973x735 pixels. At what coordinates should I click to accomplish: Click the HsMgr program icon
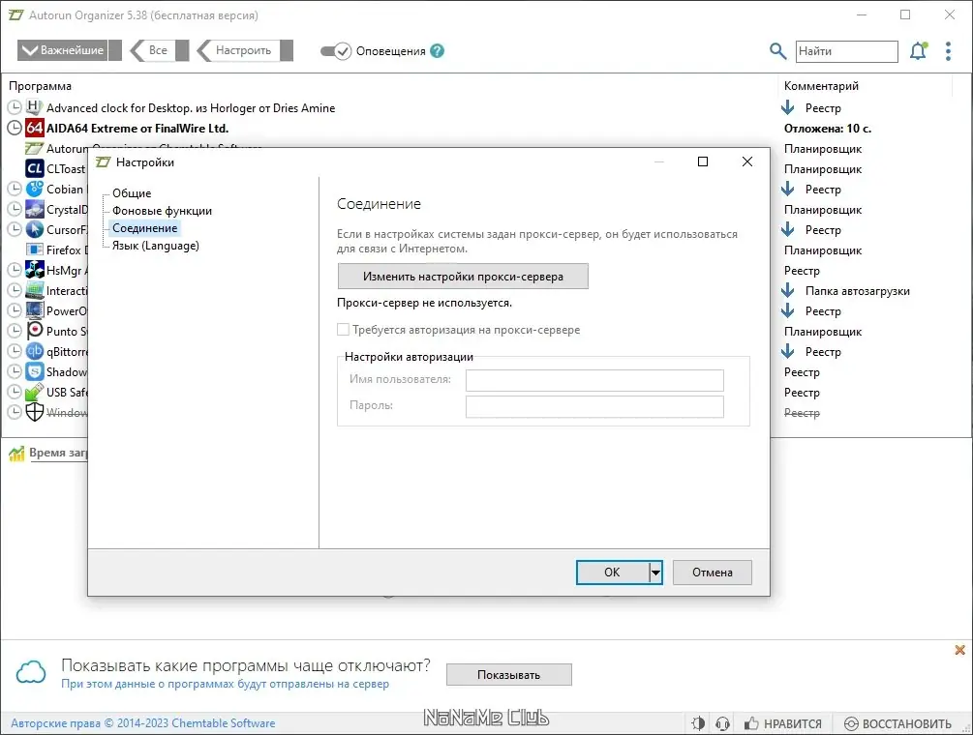(x=35, y=270)
